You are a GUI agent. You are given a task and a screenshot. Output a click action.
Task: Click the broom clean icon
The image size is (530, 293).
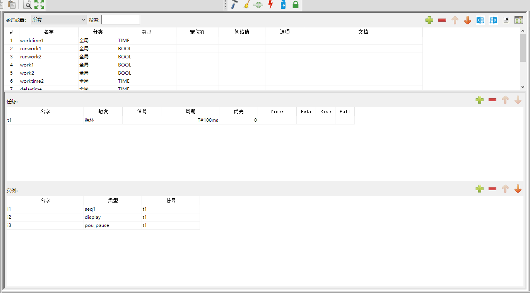[x=246, y=5]
